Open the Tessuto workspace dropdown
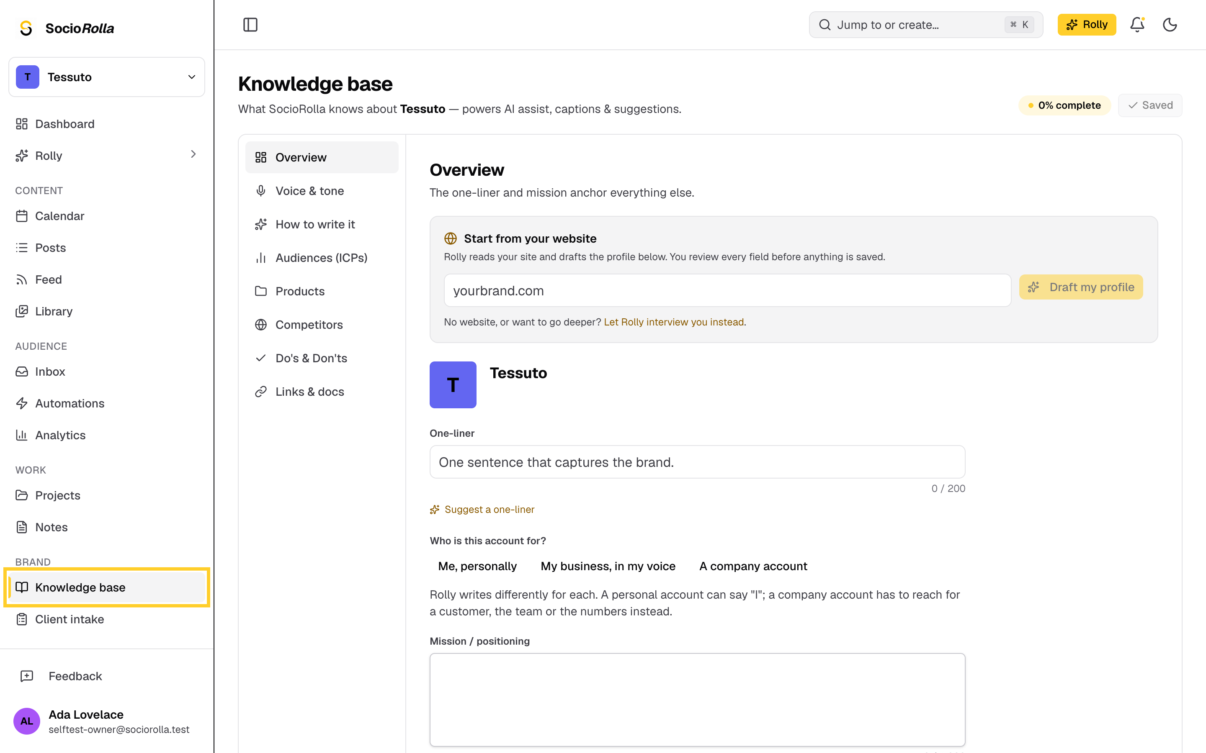The width and height of the screenshot is (1206, 753). 107,77
